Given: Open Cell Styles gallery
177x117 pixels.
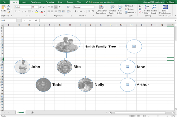Looking at the screenshot, I should tap(120, 9).
